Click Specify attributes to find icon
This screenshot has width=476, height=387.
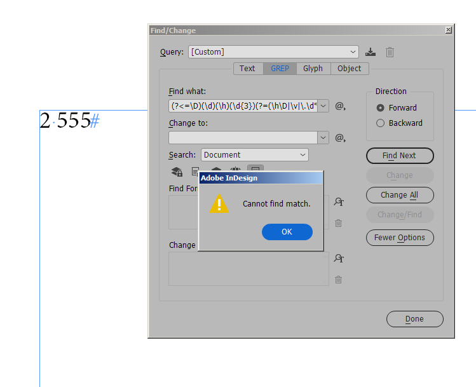(339, 202)
